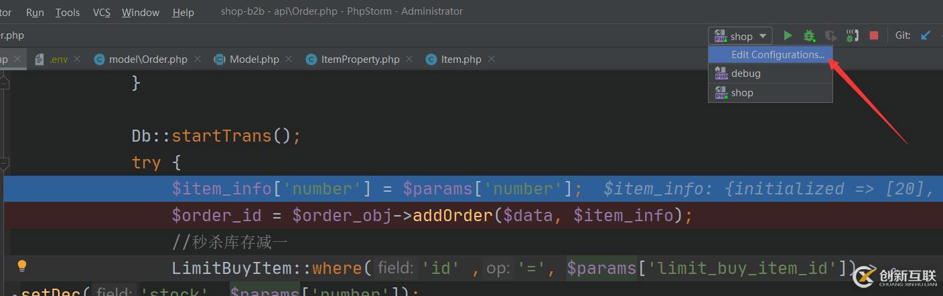Open the VCS menu

pyautogui.click(x=101, y=12)
